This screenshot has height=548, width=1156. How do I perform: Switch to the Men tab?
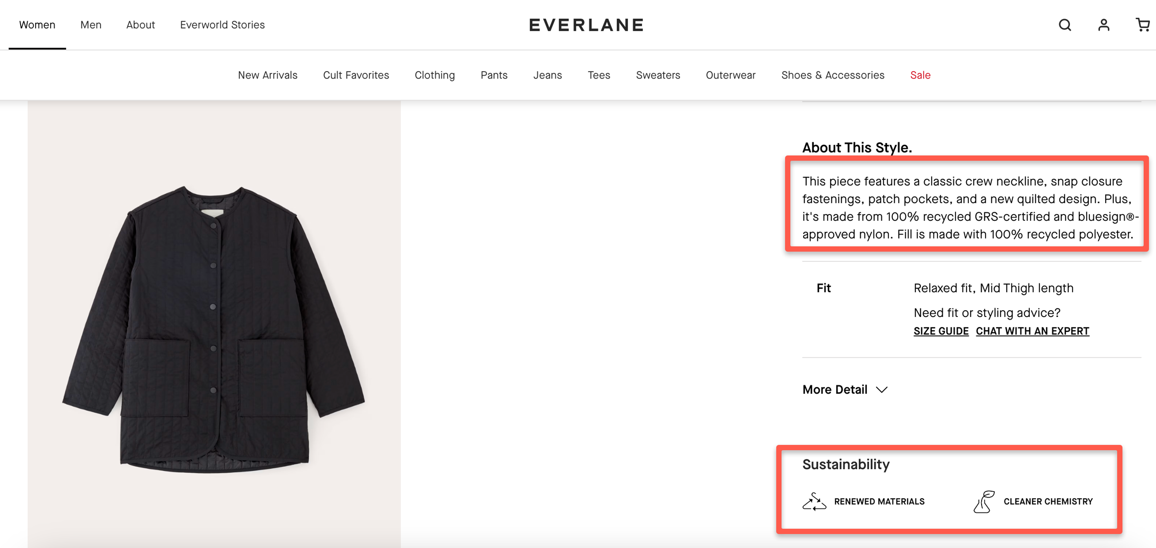pos(91,25)
